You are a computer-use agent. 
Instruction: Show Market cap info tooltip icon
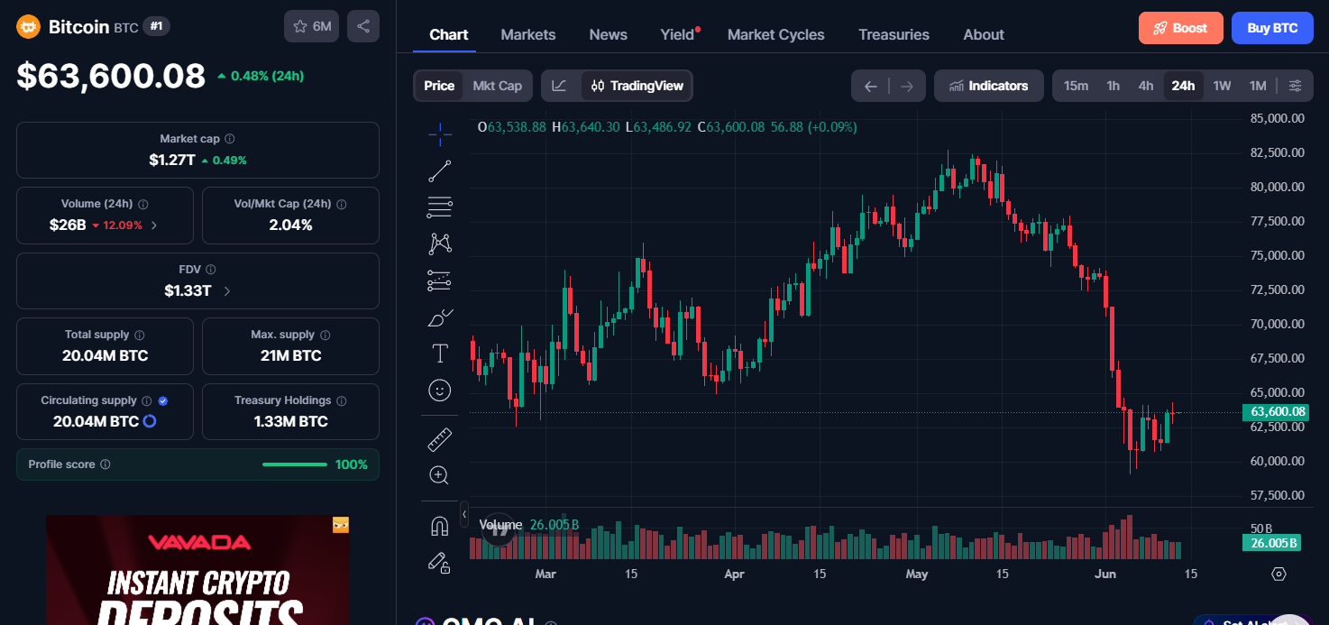point(230,139)
